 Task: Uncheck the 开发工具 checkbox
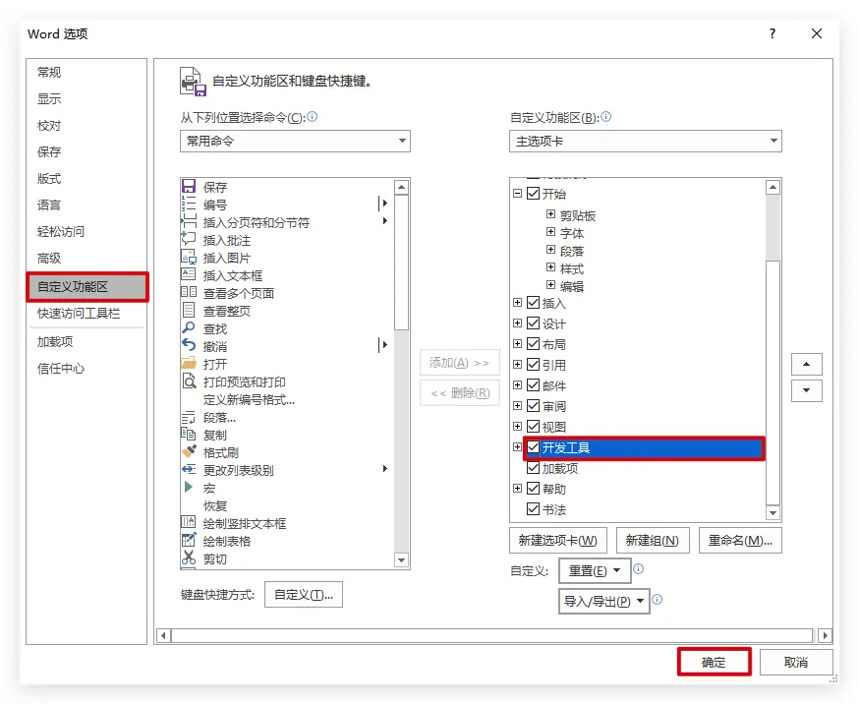coord(534,448)
